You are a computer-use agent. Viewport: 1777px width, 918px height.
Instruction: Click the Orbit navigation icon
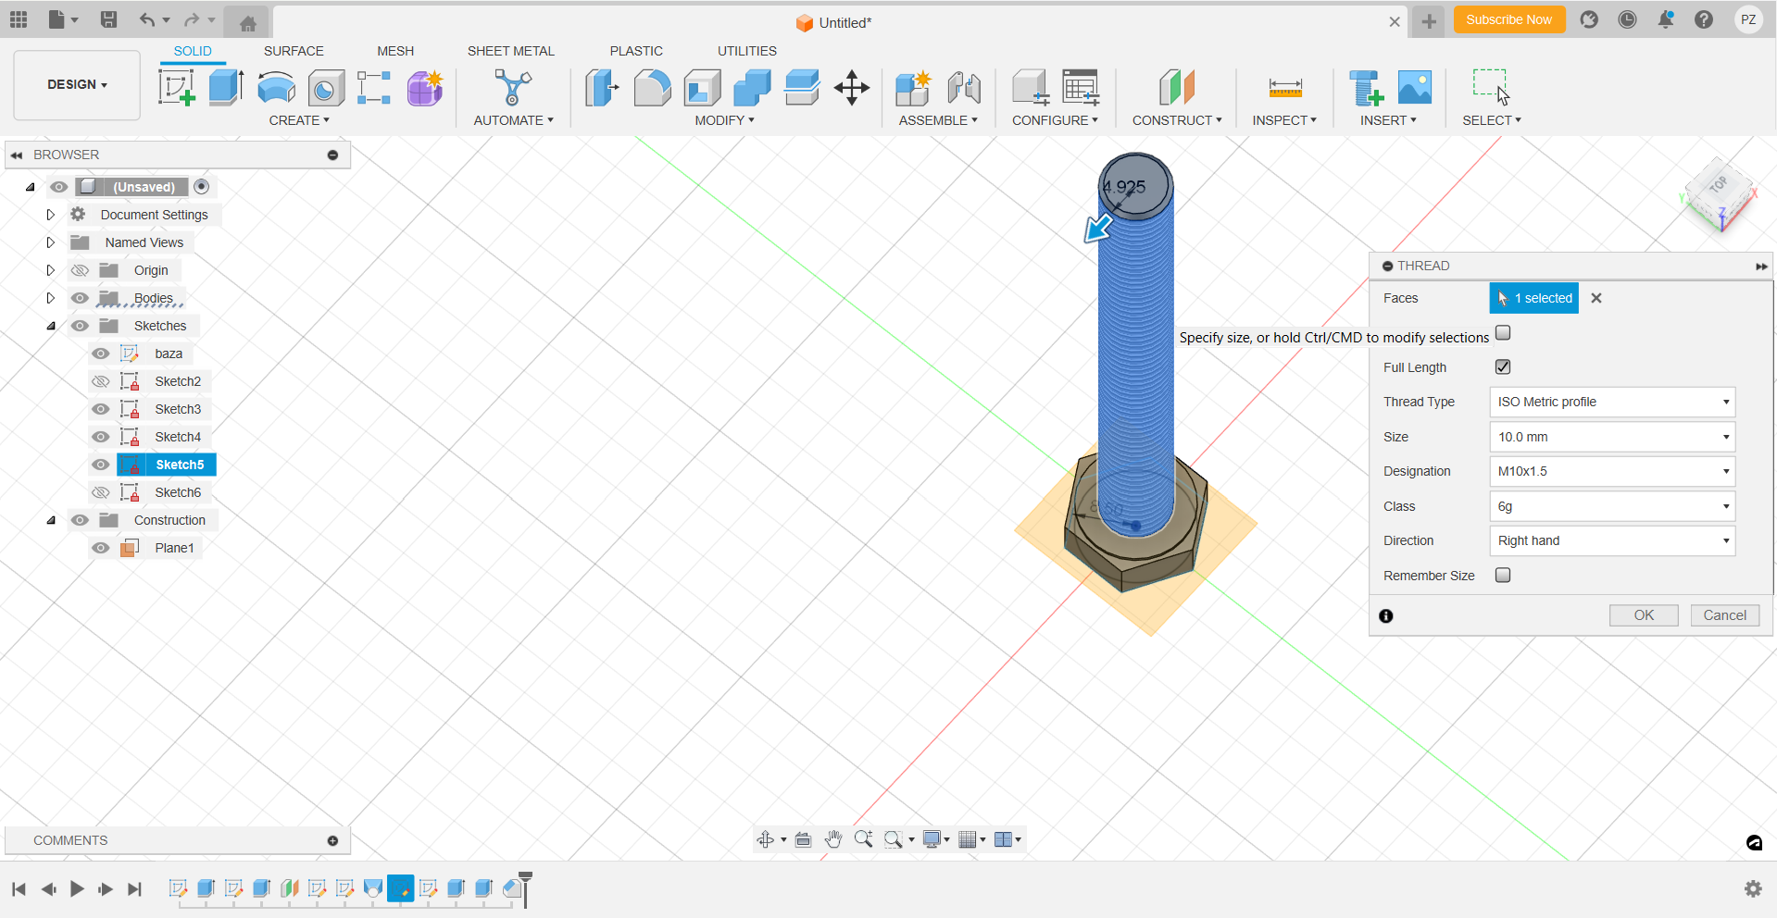[x=766, y=839]
